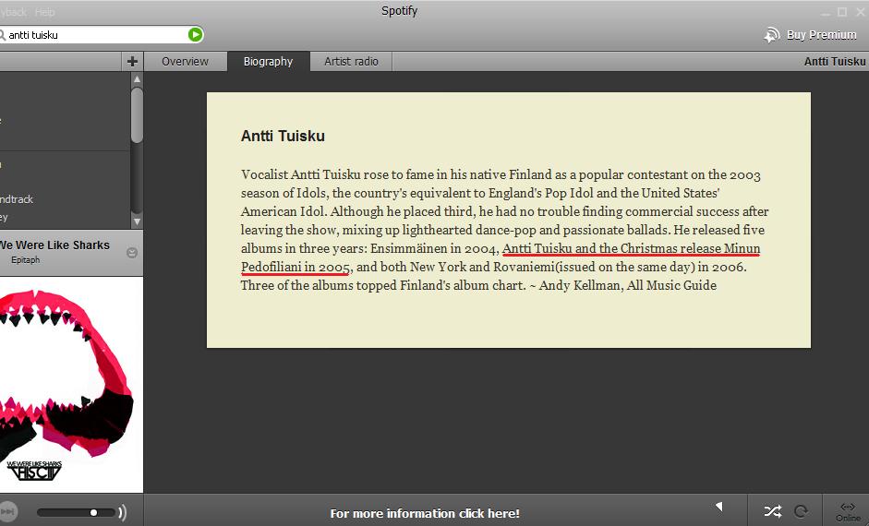869x526 pixels.
Task: Click the sidebar scrollbar thumb
Action: pyautogui.click(x=137, y=114)
